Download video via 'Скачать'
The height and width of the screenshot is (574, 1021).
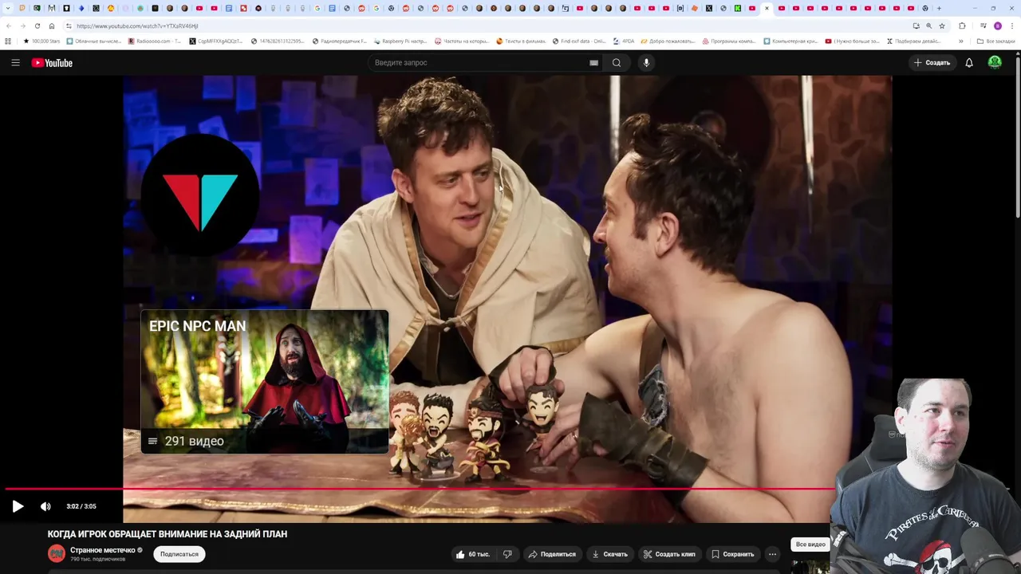coord(610,554)
